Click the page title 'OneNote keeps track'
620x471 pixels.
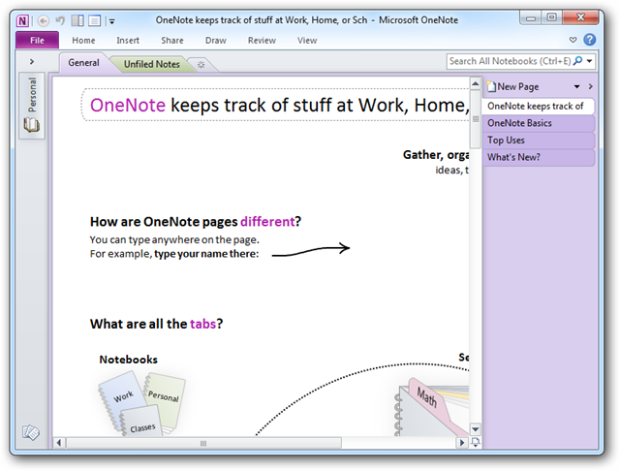click(x=279, y=106)
